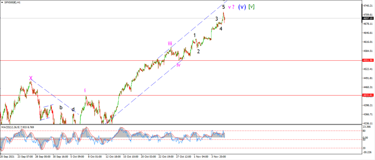Select the pink wave iii label
This screenshot has width=375, height=160.
(170, 43)
